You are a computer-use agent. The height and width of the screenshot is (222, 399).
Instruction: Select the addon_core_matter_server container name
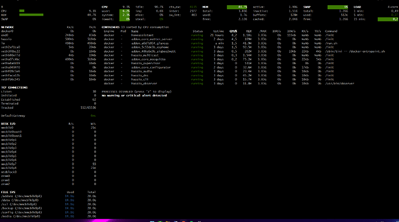click(152, 39)
